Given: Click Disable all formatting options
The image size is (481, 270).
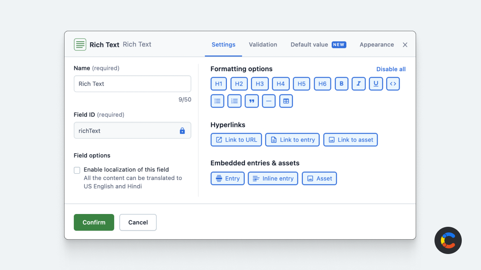Looking at the screenshot, I should pyautogui.click(x=391, y=69).
